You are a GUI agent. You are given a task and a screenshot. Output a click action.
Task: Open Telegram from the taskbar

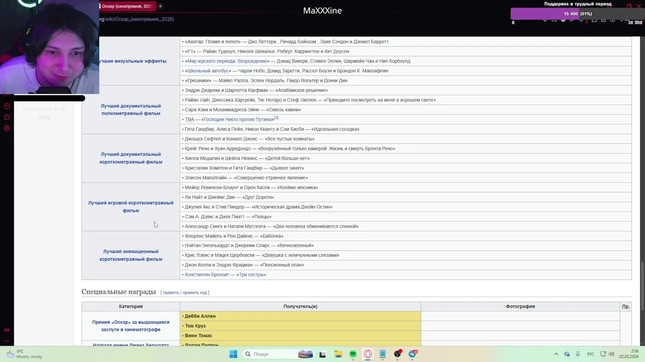click(413, 354)
